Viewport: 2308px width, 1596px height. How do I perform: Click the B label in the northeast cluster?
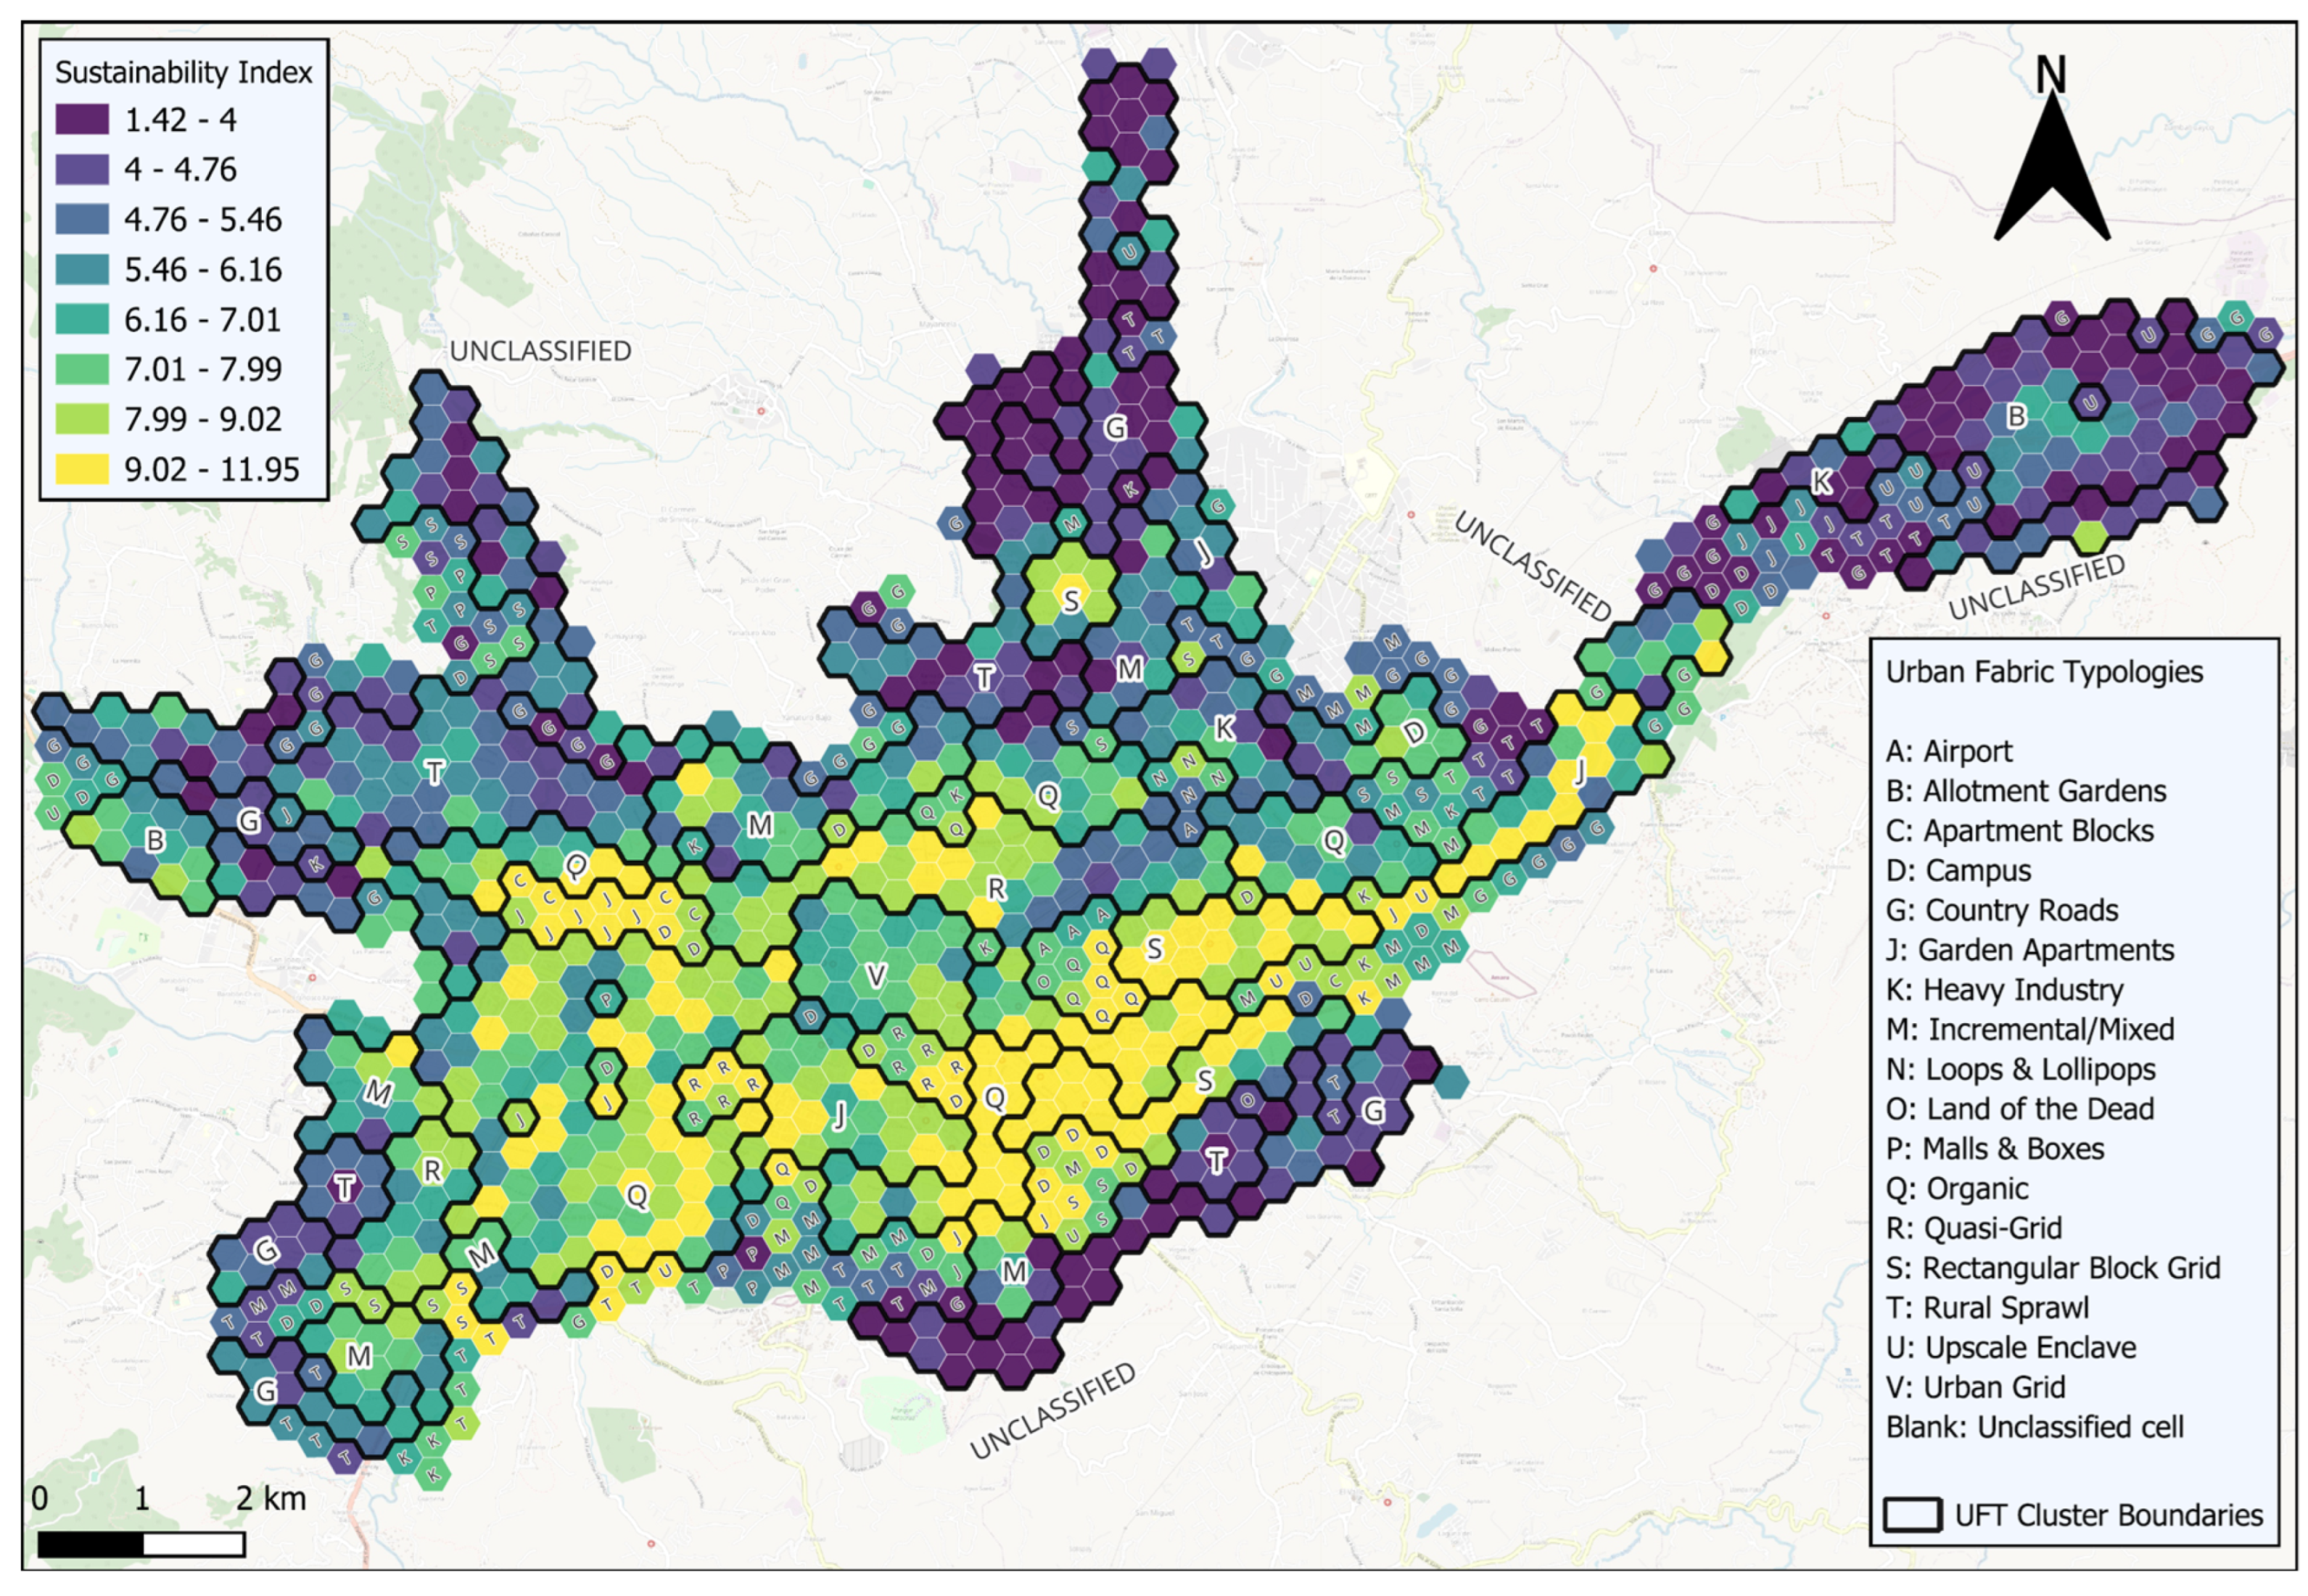pyautogui.click(x=2016, y=416)
